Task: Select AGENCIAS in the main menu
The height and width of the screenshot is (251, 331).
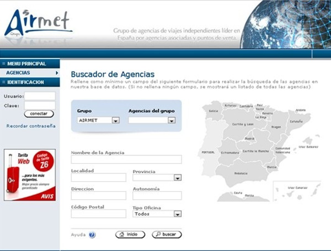Action: (x=18, y=73)
